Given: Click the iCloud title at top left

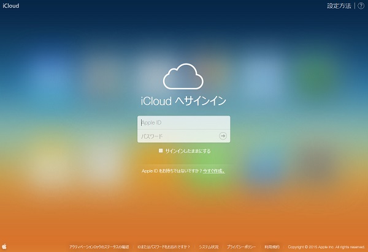Looking at the screenshot, I should (11, 6).
